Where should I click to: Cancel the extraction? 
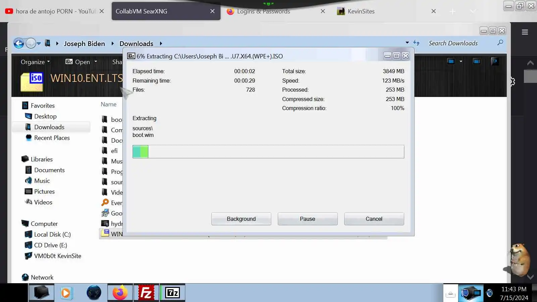click(374, 219)
